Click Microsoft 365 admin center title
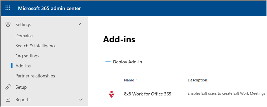This screenshot has height=107, width=267. [49, 8]
